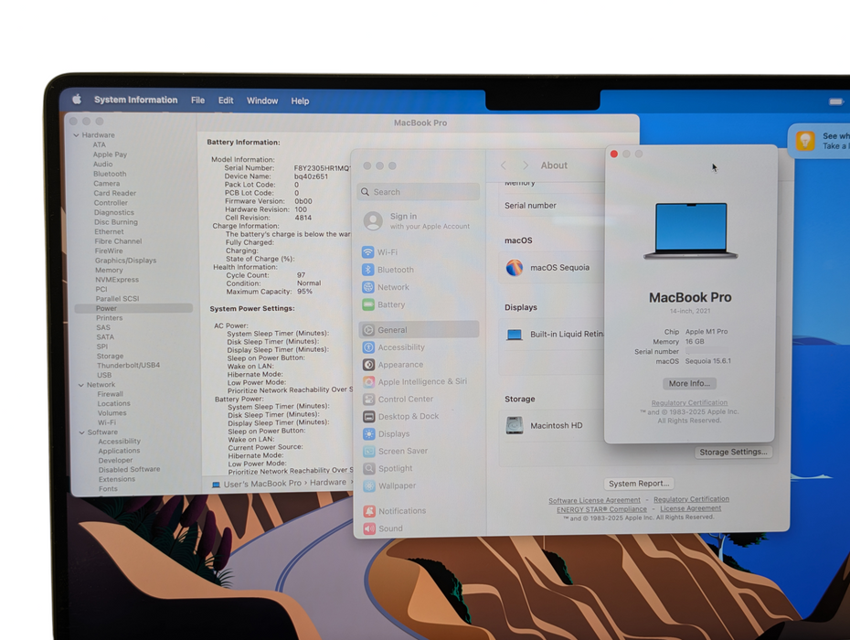Open Wallpaper settings icon
850x640 pixels.
click(369, 485)
